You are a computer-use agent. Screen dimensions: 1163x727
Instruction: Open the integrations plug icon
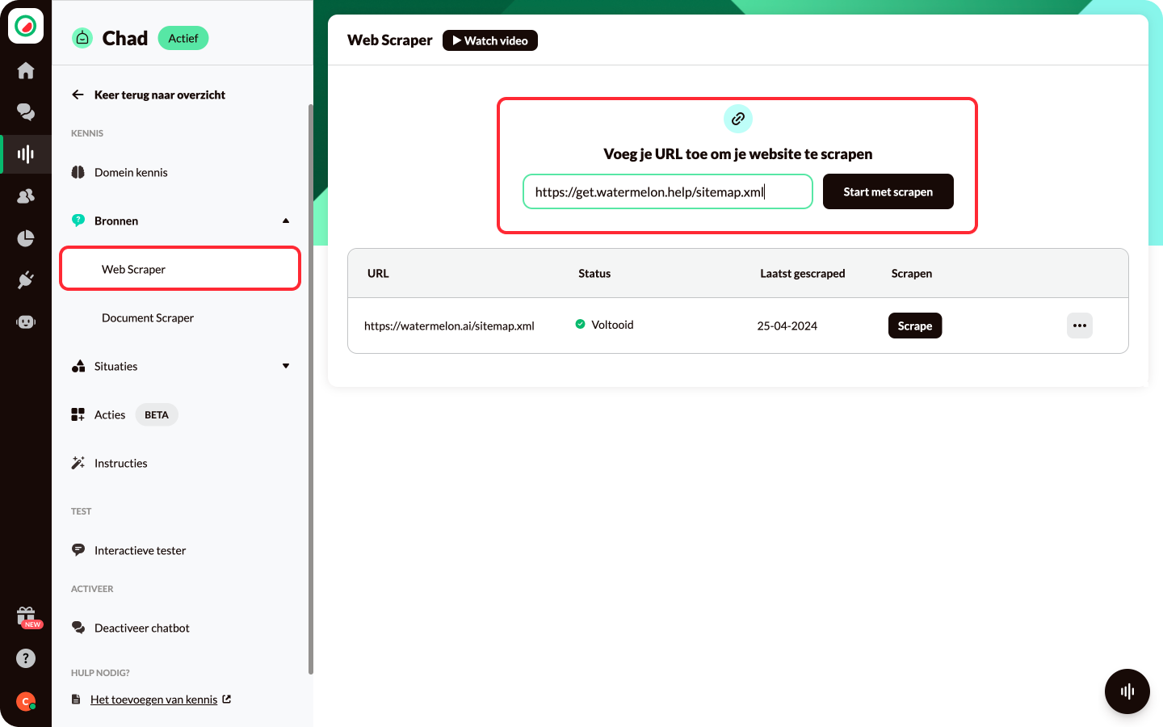pyautogui.click(x=26, y=279)
